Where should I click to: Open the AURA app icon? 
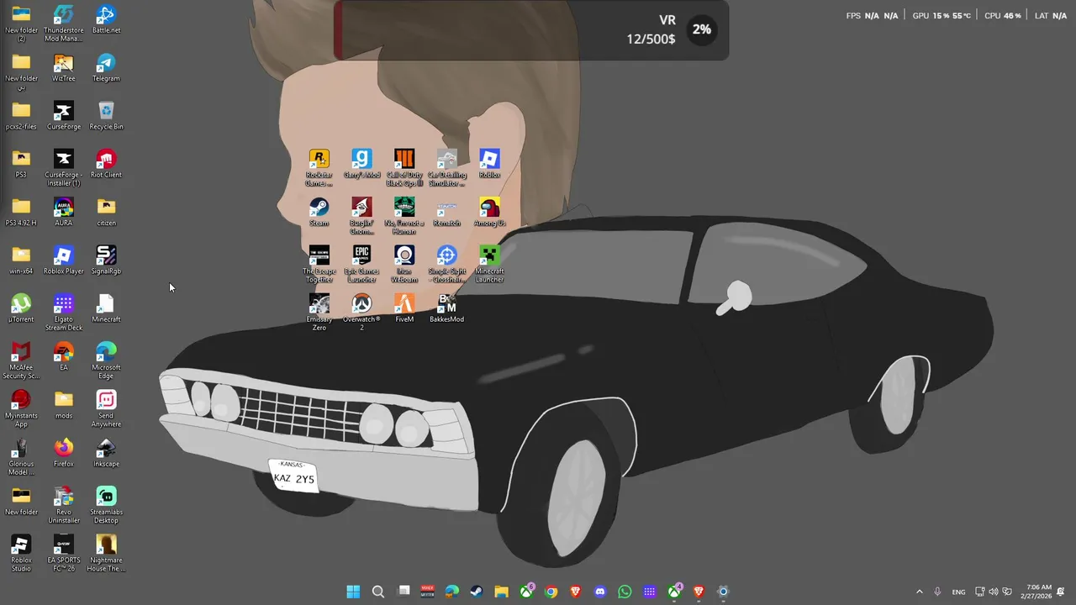tap(63, 213)
